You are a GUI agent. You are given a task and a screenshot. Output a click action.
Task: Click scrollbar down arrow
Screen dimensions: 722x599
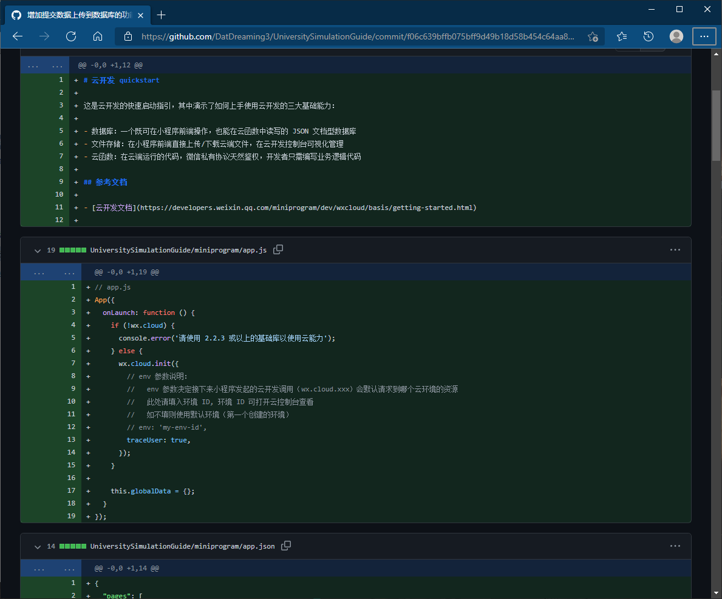click(716, 593)
